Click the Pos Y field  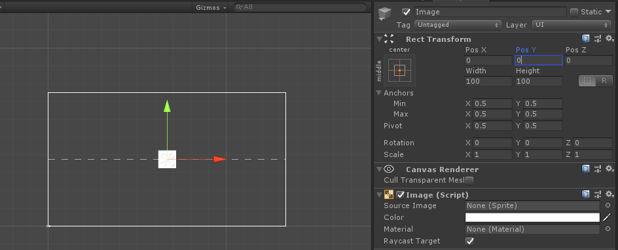(538, 60)
